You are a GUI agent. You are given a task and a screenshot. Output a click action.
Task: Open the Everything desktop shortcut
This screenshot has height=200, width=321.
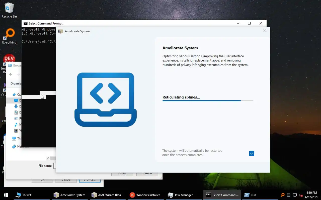(10, 36)
